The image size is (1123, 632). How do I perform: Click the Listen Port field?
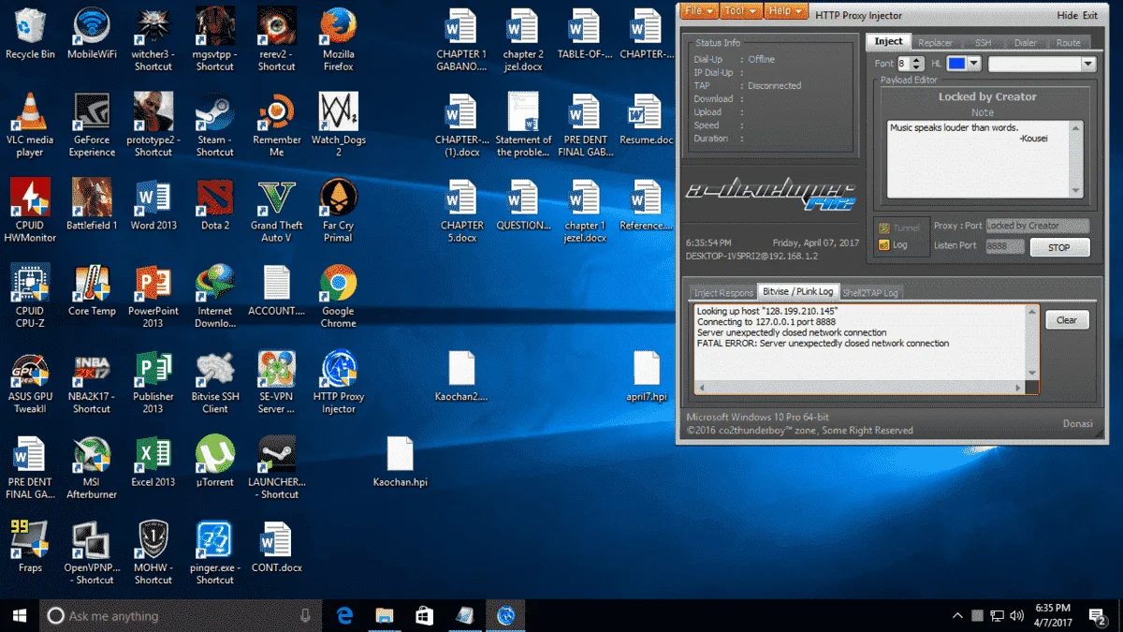click(1004, 245)
